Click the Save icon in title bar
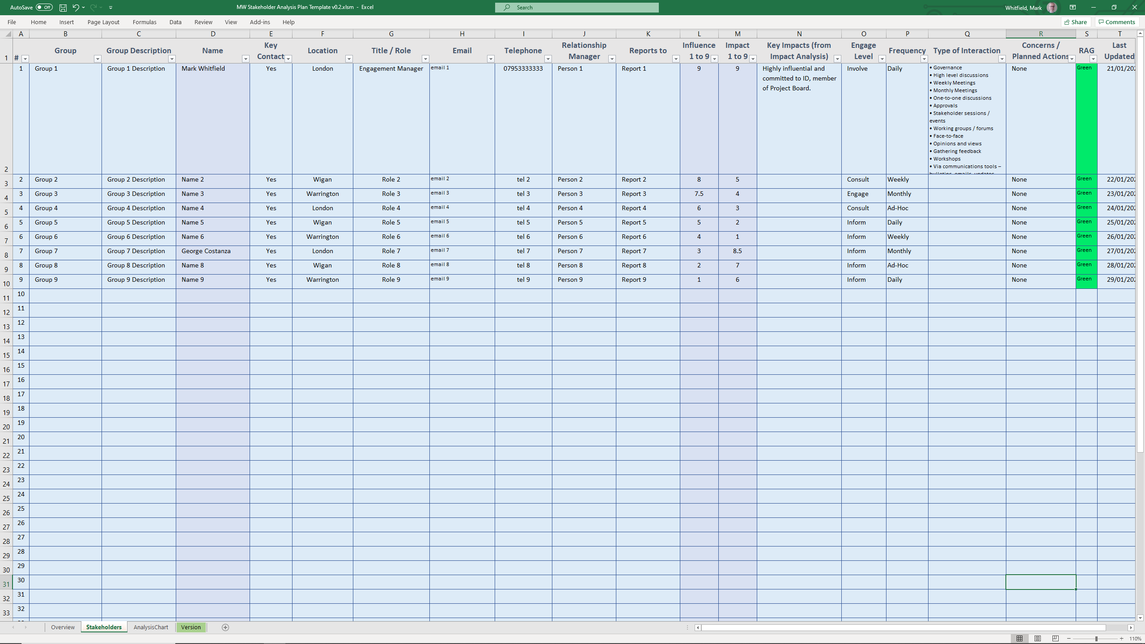Viewport: 1145px width, 644px height. 63,8
